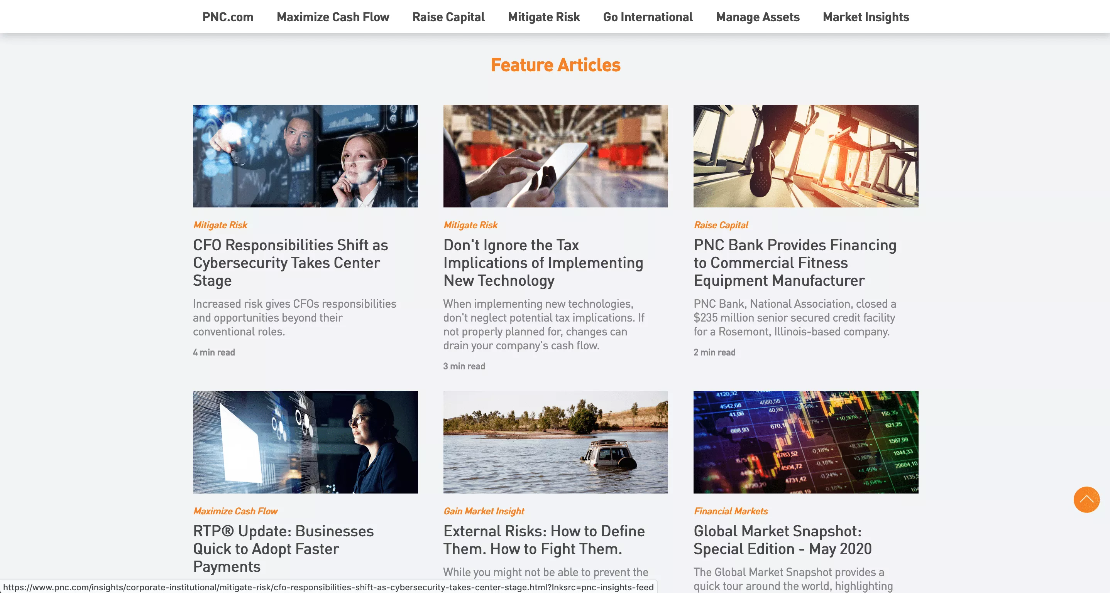This screenshot has width=1110, height=593.
Task: Open the PNC.com menu item
Action: coord(227,17)
